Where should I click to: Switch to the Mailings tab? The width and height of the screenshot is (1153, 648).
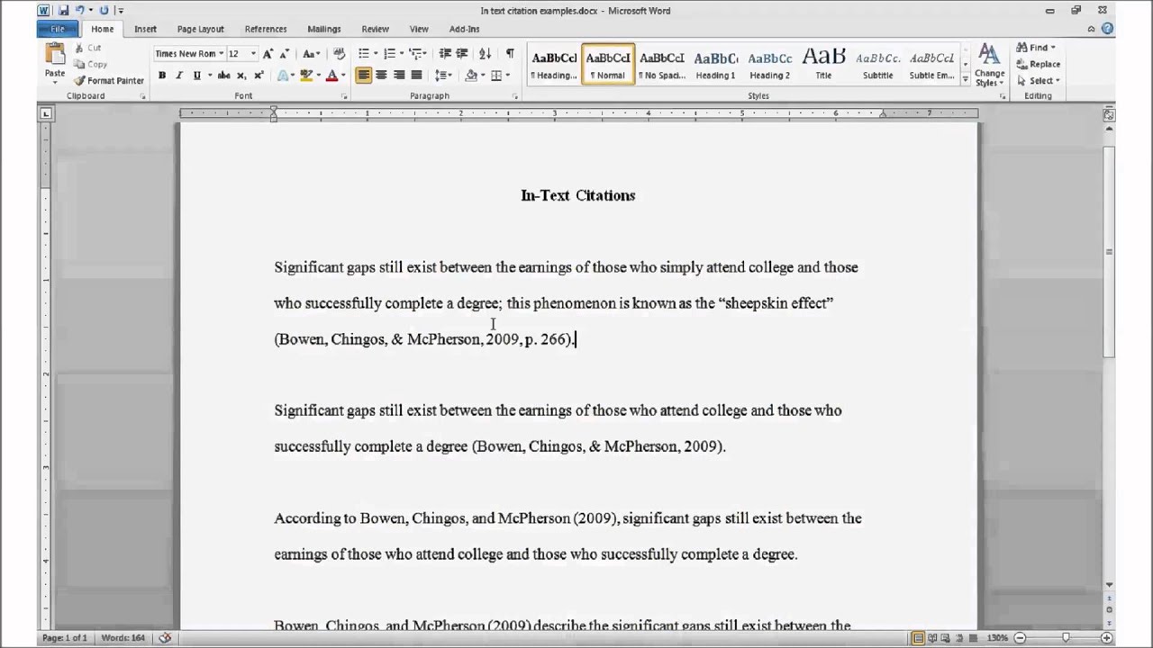(x=323, y=29)
